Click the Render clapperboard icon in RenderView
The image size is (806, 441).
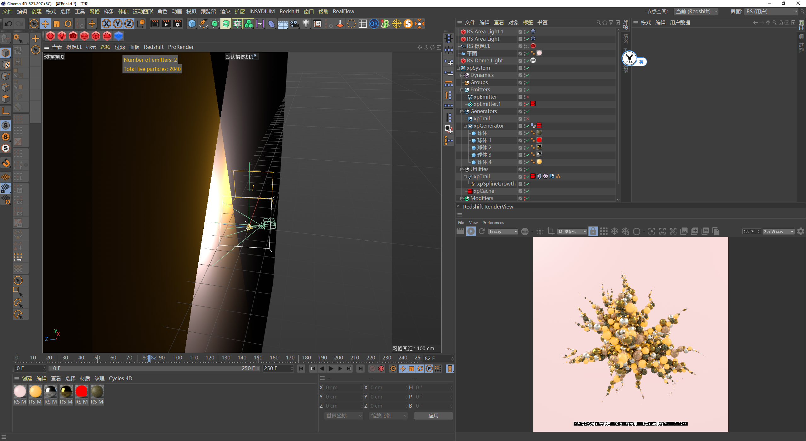tap(460, 232)
